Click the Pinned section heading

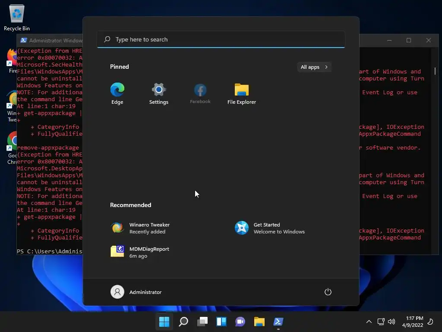pyautogui.click(x=119, y=67)
